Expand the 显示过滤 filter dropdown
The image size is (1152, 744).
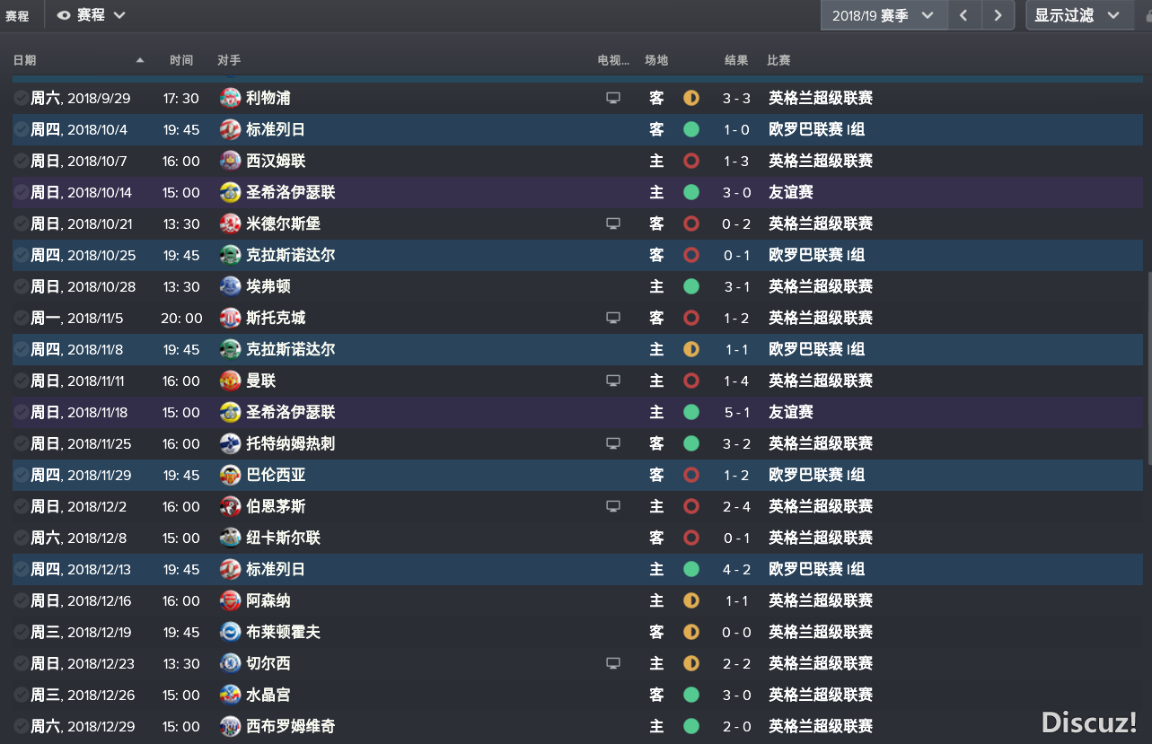click(x=1077, y=15)
